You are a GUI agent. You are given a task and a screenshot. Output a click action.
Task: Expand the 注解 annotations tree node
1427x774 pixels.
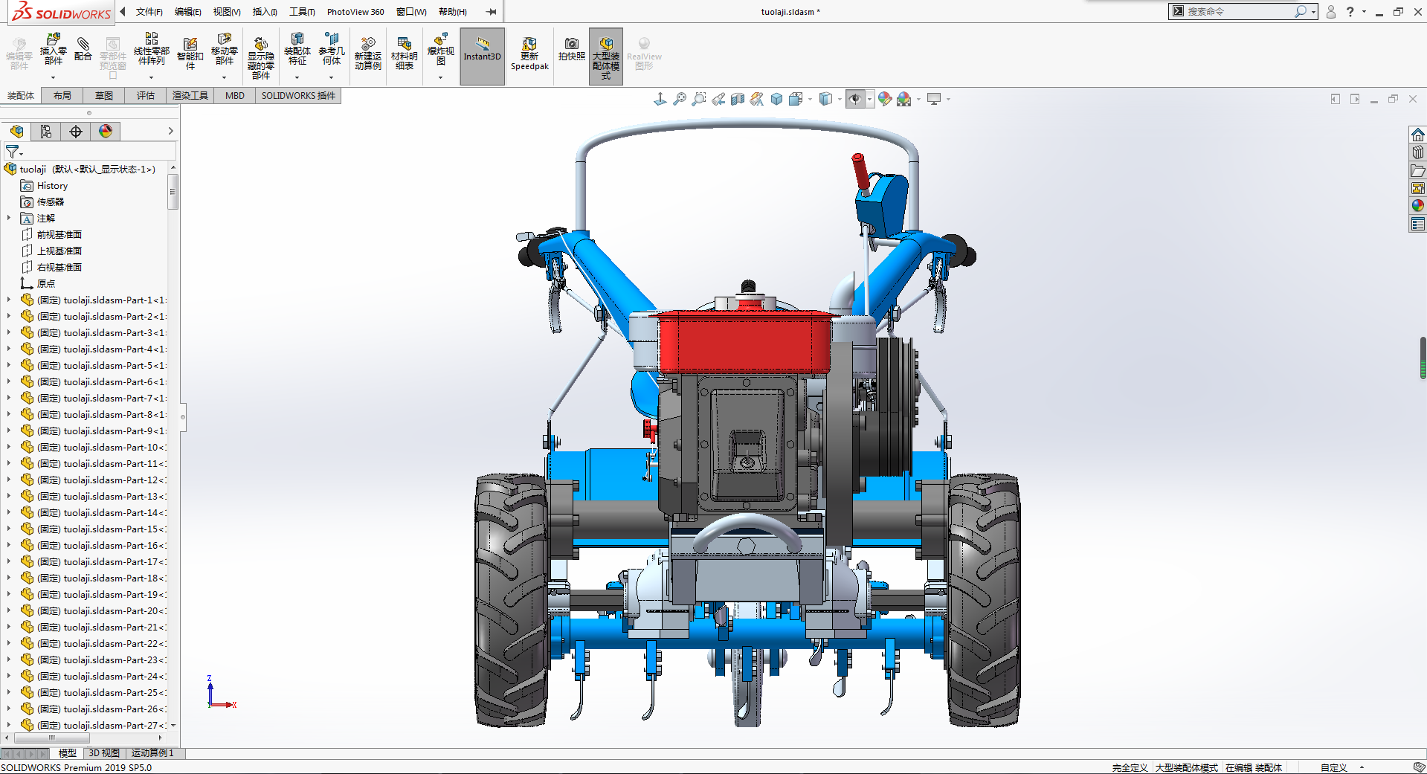9,219
